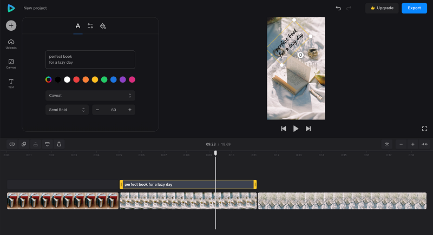Select the pink color swatch
Viewport: 433px width, 235px height.
pos(132,79)
